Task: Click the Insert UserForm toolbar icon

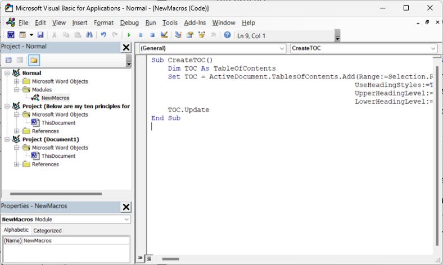Action: 22,35
